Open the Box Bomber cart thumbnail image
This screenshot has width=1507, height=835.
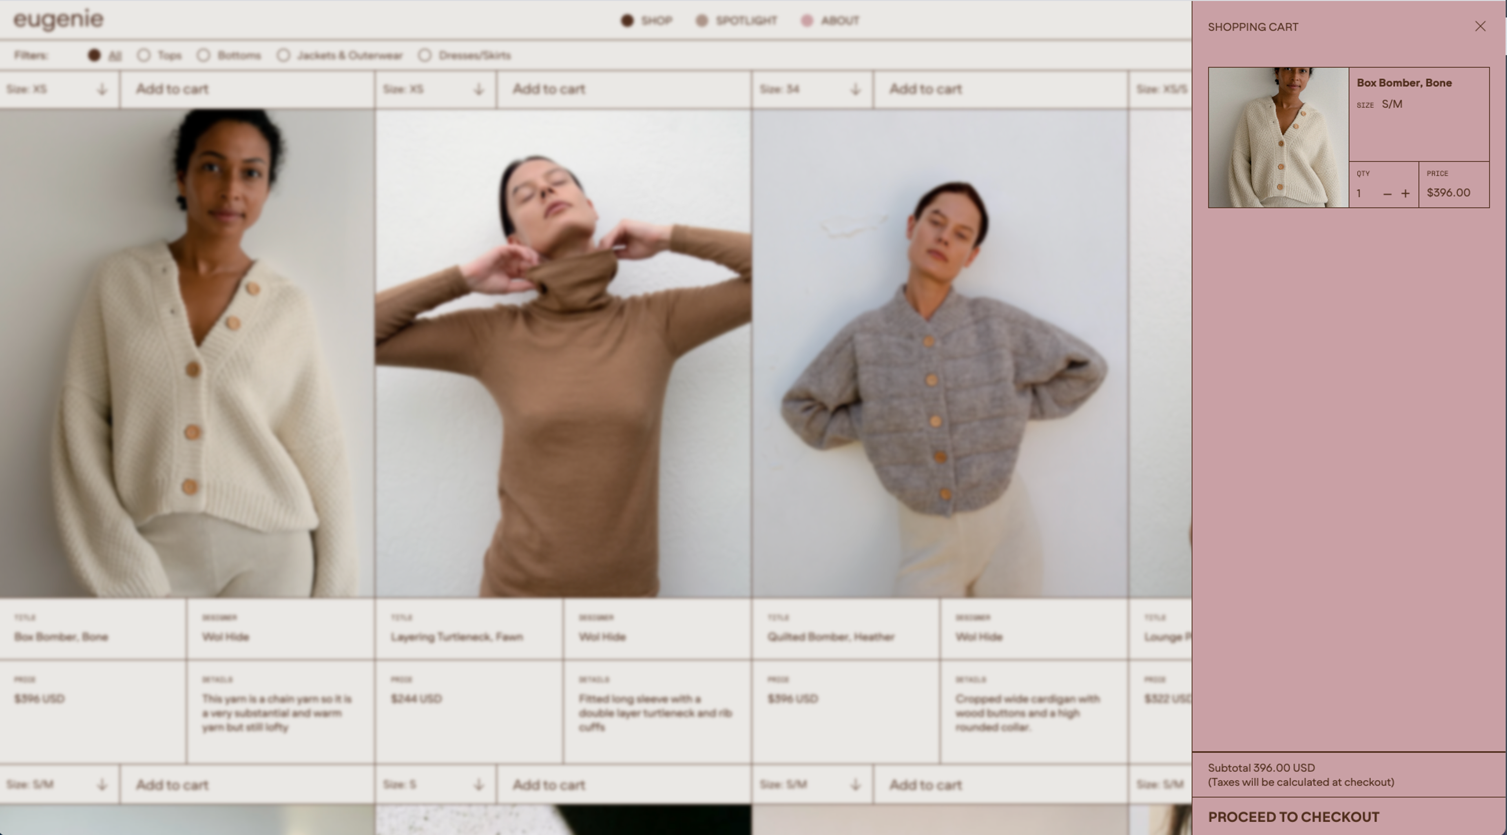pos(1278,137)
